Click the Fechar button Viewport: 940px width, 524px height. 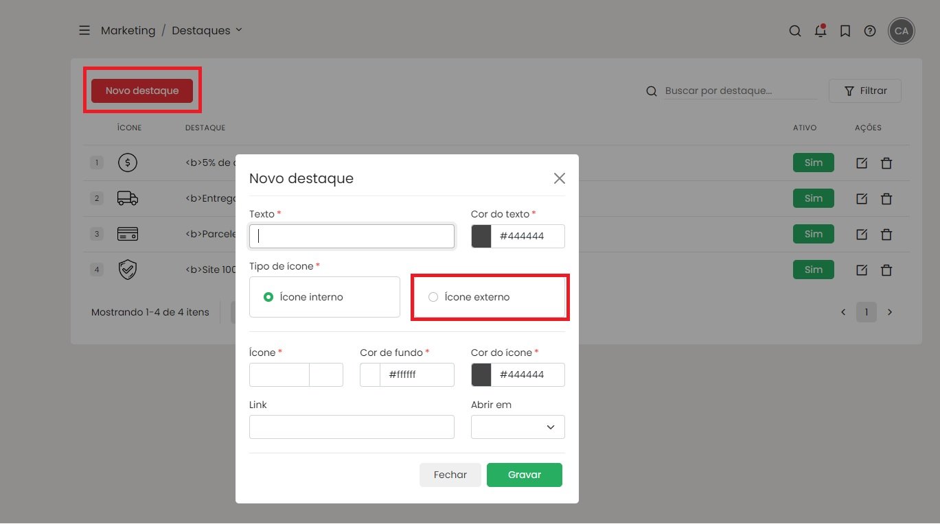(x=450, y=475)
